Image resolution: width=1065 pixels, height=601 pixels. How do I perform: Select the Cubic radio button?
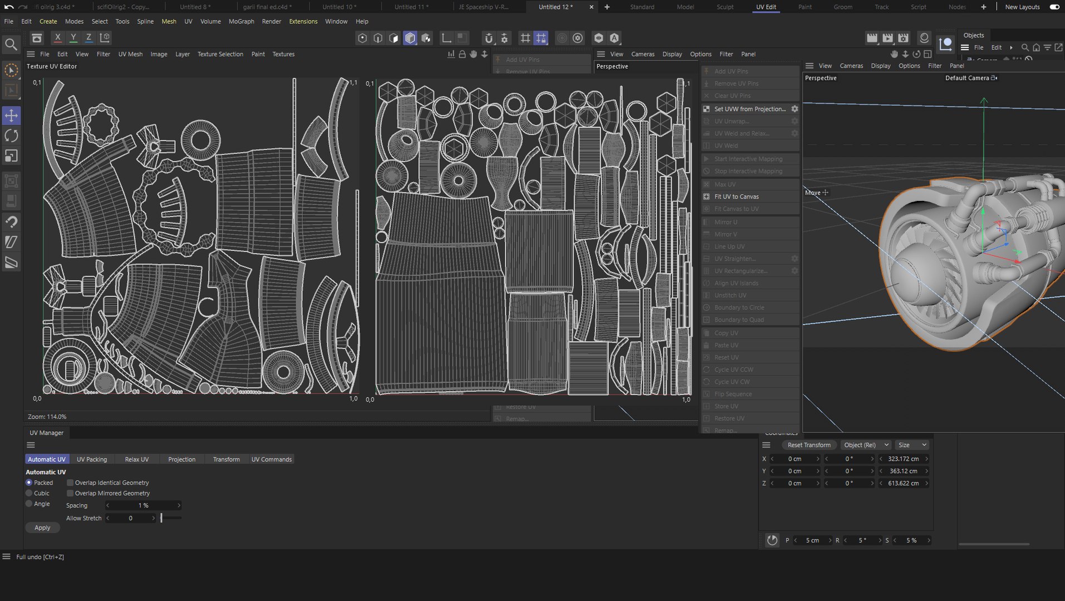click(29, 494)
